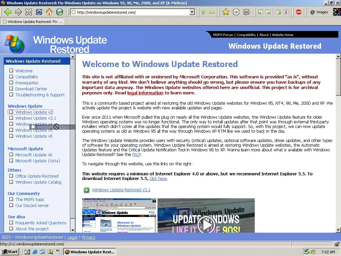341x256 pixels.
Task: Open Legal link in footer
Action: click(x=72, y=237)
